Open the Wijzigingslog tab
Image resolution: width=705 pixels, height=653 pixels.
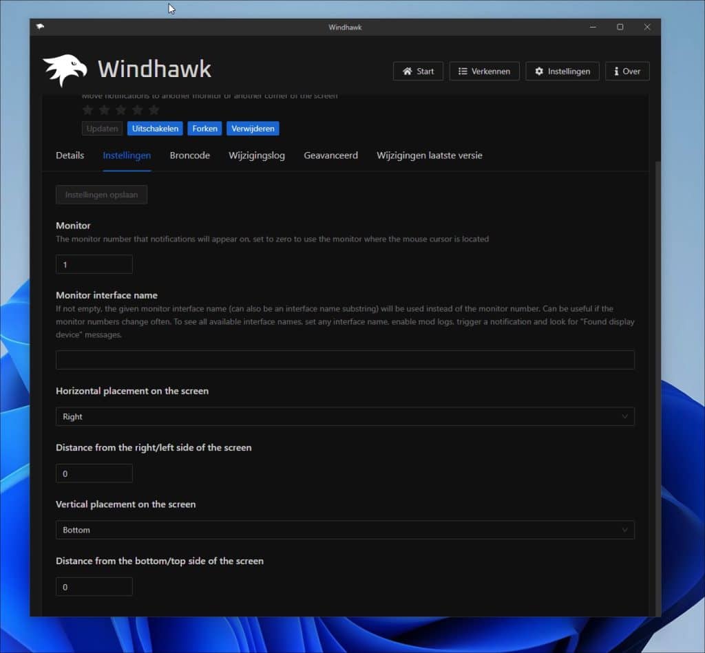click(257, 156)
